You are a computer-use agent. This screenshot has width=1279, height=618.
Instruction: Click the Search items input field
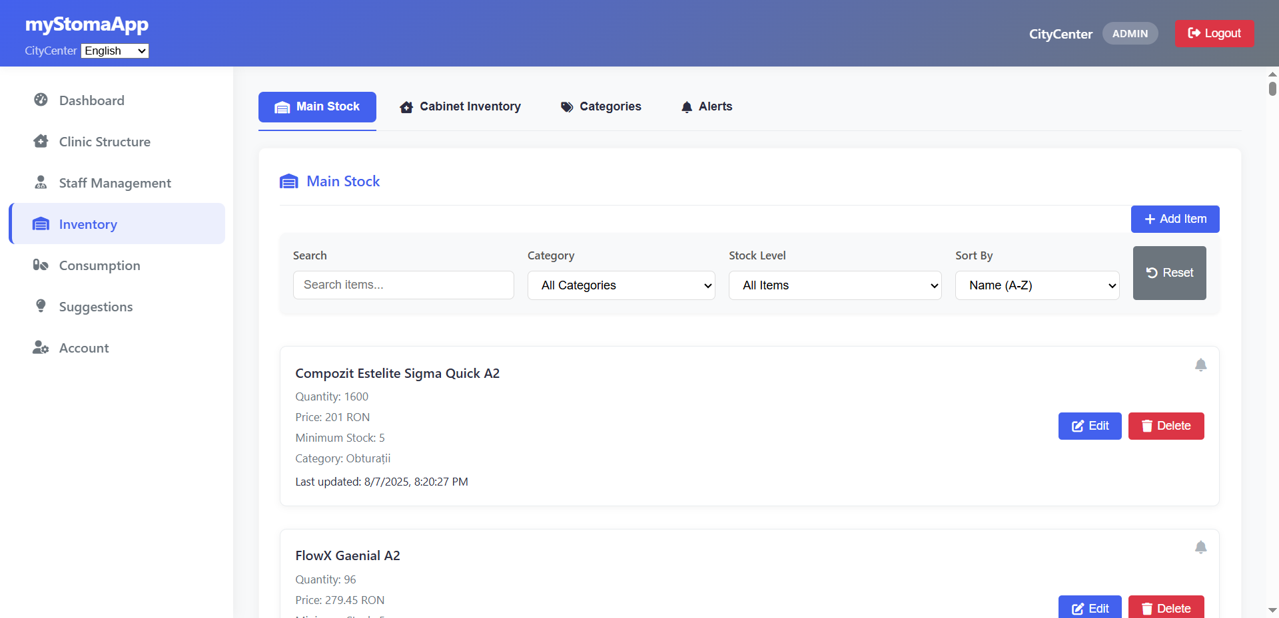404,285
